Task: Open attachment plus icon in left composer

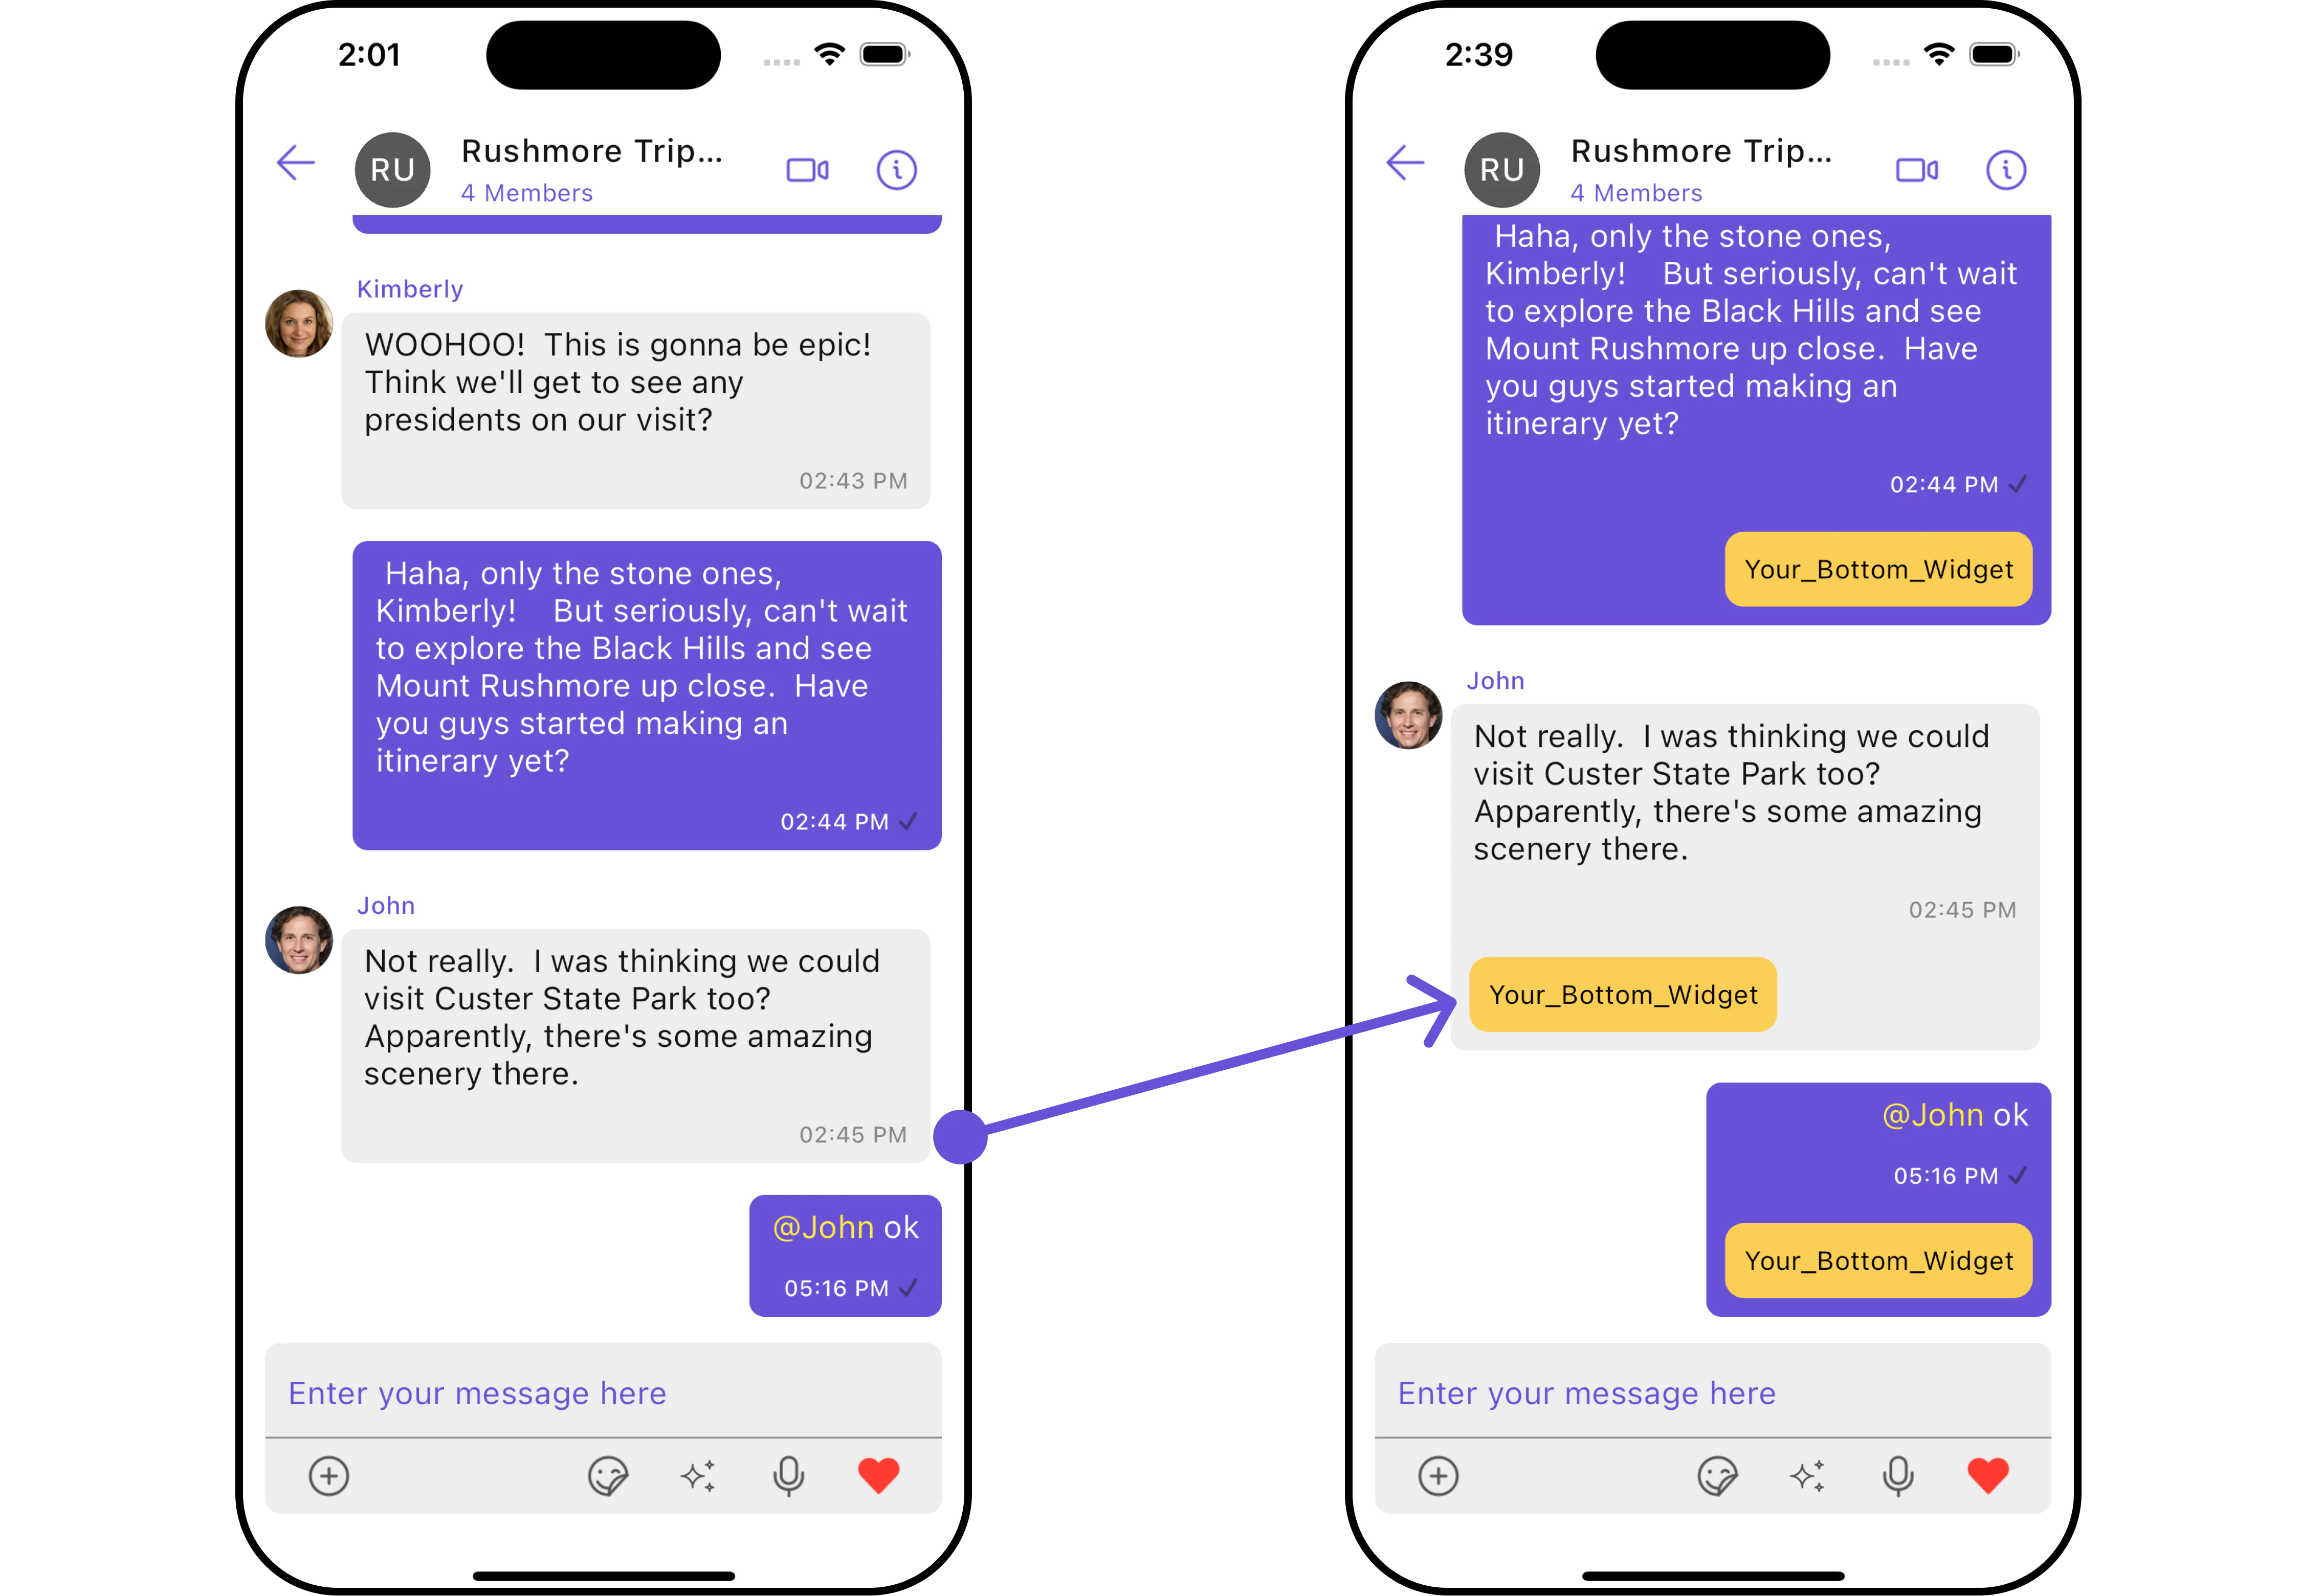Action: click(328, 1476)
